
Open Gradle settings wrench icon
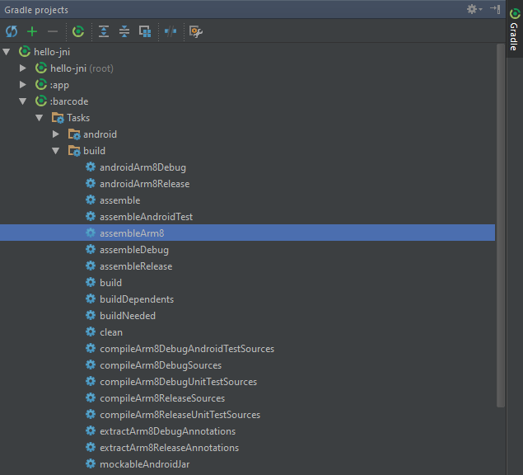coord(196,31)
